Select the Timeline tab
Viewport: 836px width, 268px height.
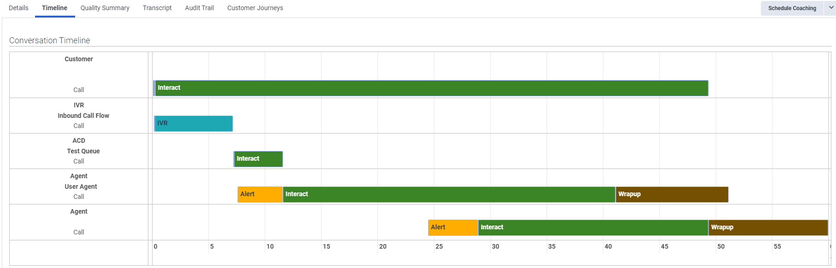[54, 8]
